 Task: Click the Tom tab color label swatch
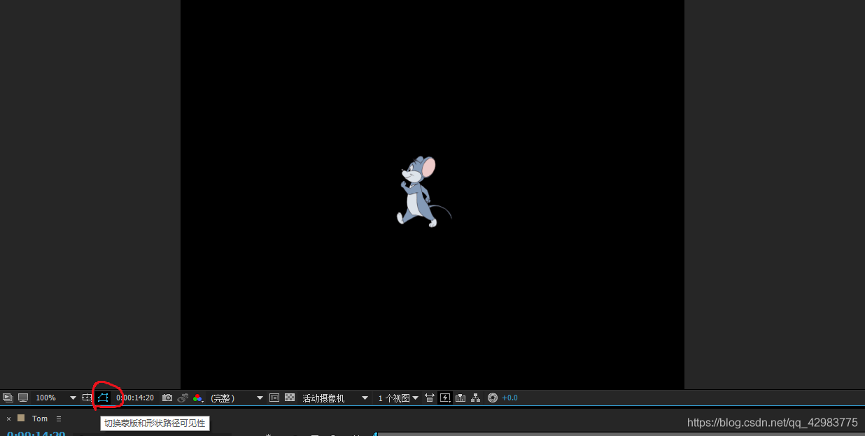pos(21,418)
